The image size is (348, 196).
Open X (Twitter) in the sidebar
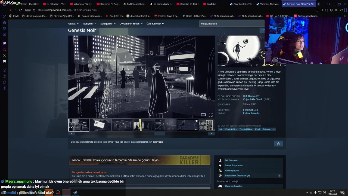point(4,55)
